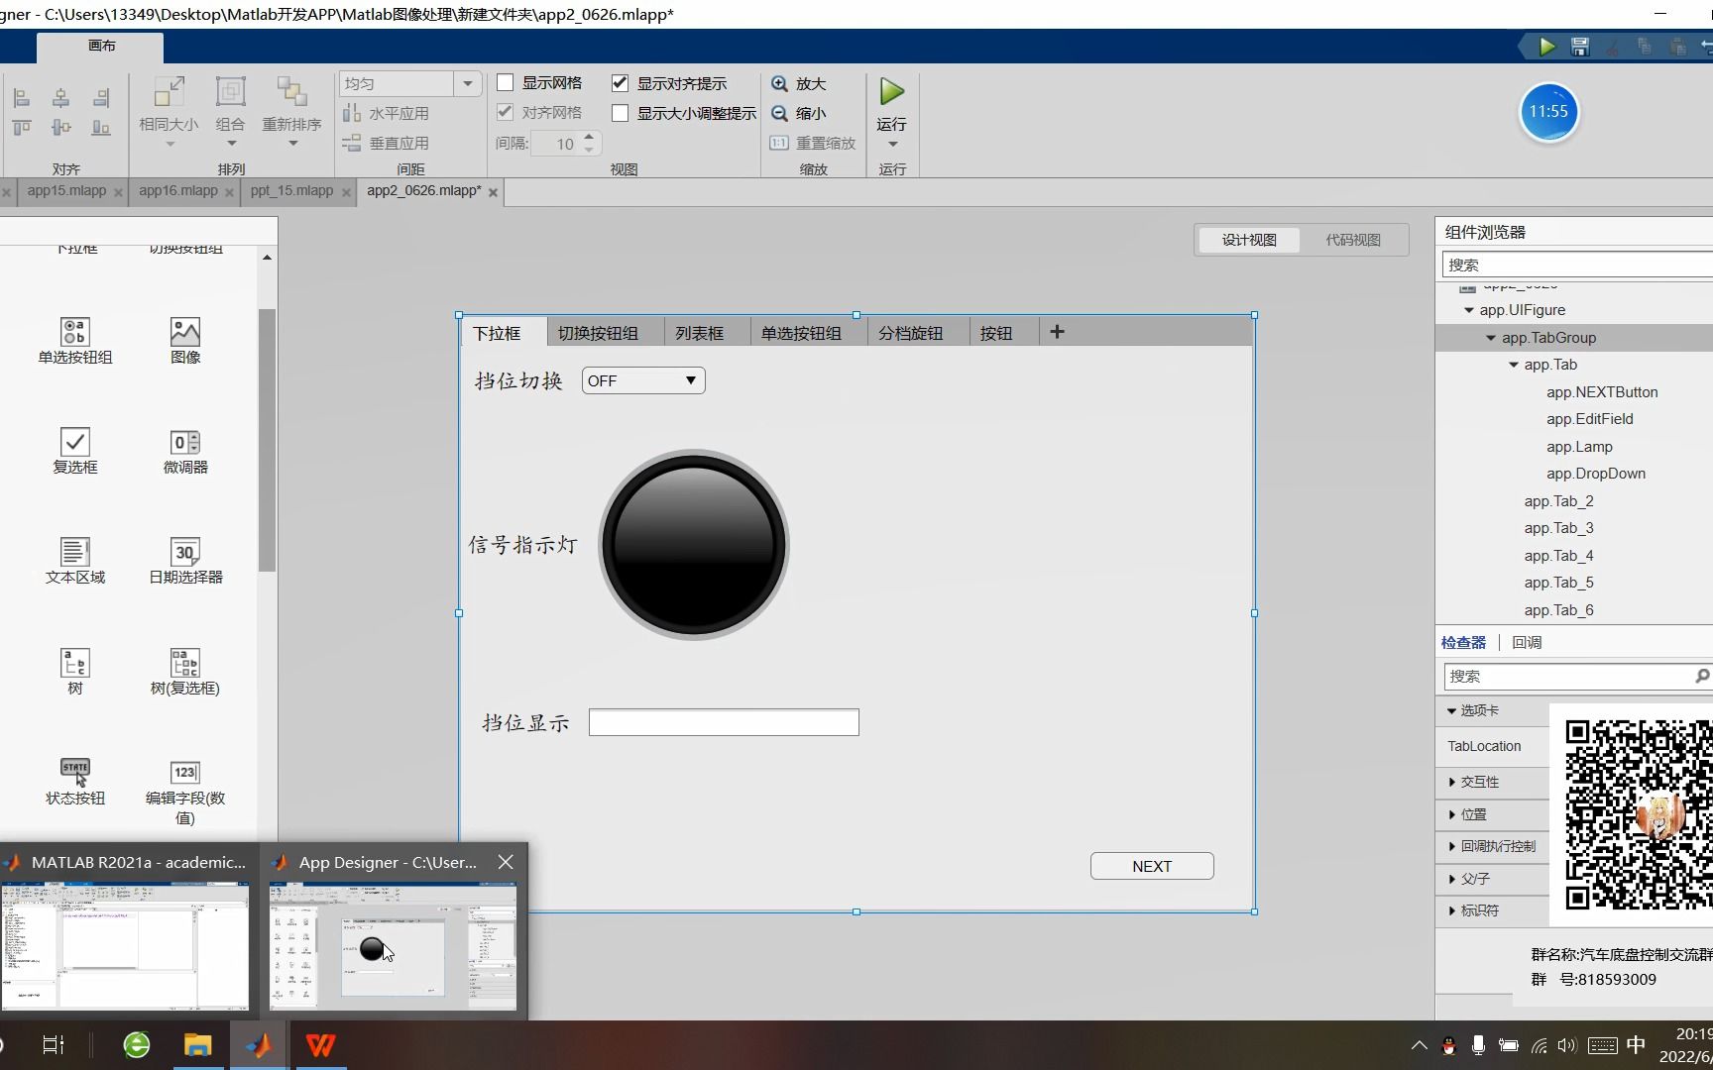Pick the Tree component icon
Image resolution: width=1713 pixels, height=1070 pixels.
(x=75, y=662)
